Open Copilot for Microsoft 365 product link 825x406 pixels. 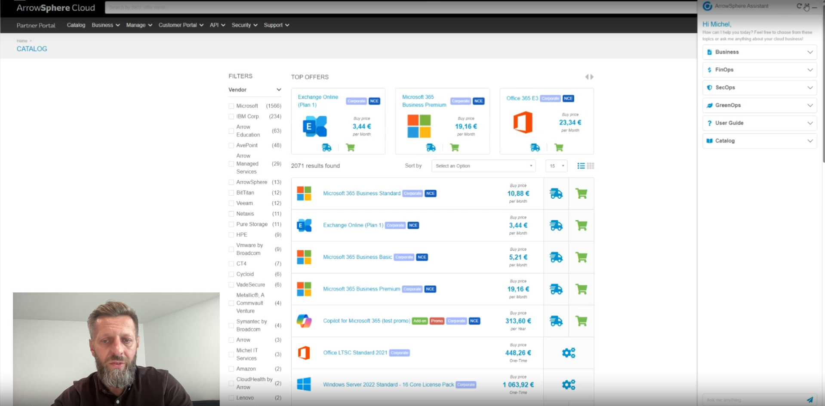366,321
